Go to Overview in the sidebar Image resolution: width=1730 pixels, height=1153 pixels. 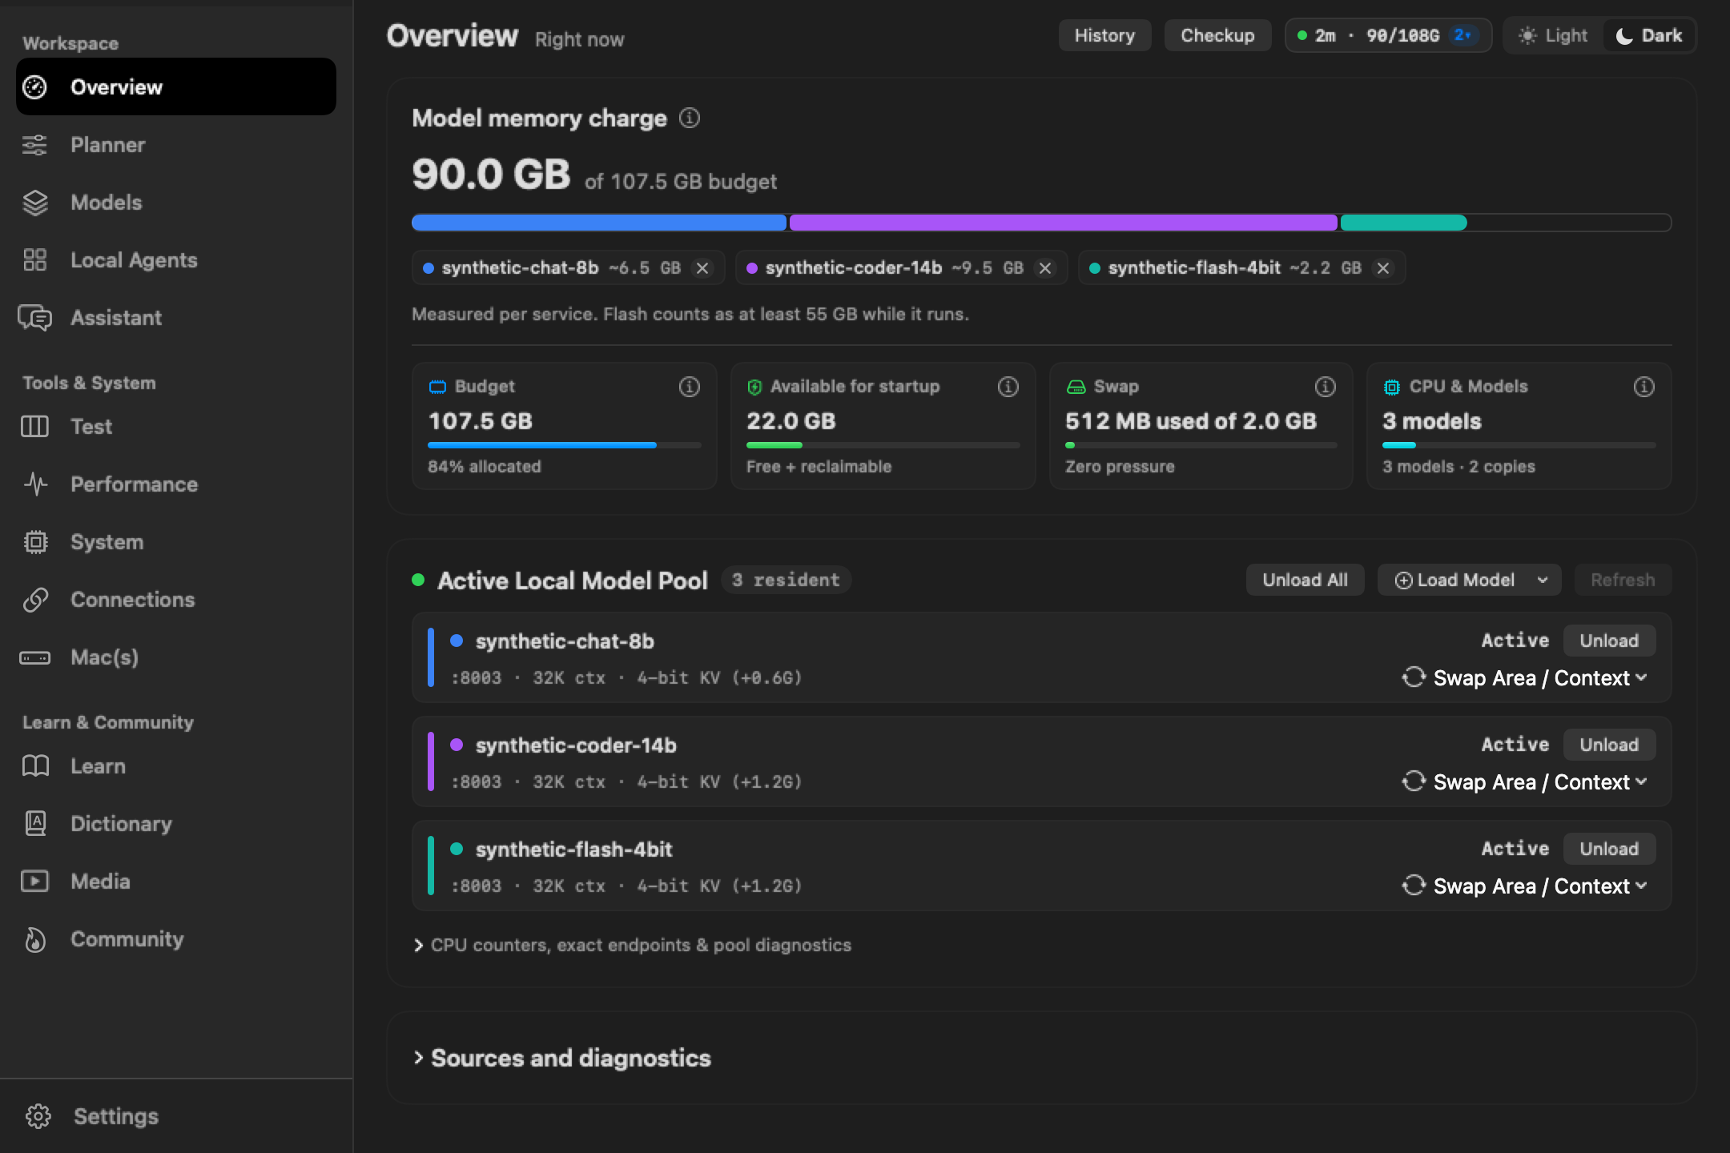[176, 86]
